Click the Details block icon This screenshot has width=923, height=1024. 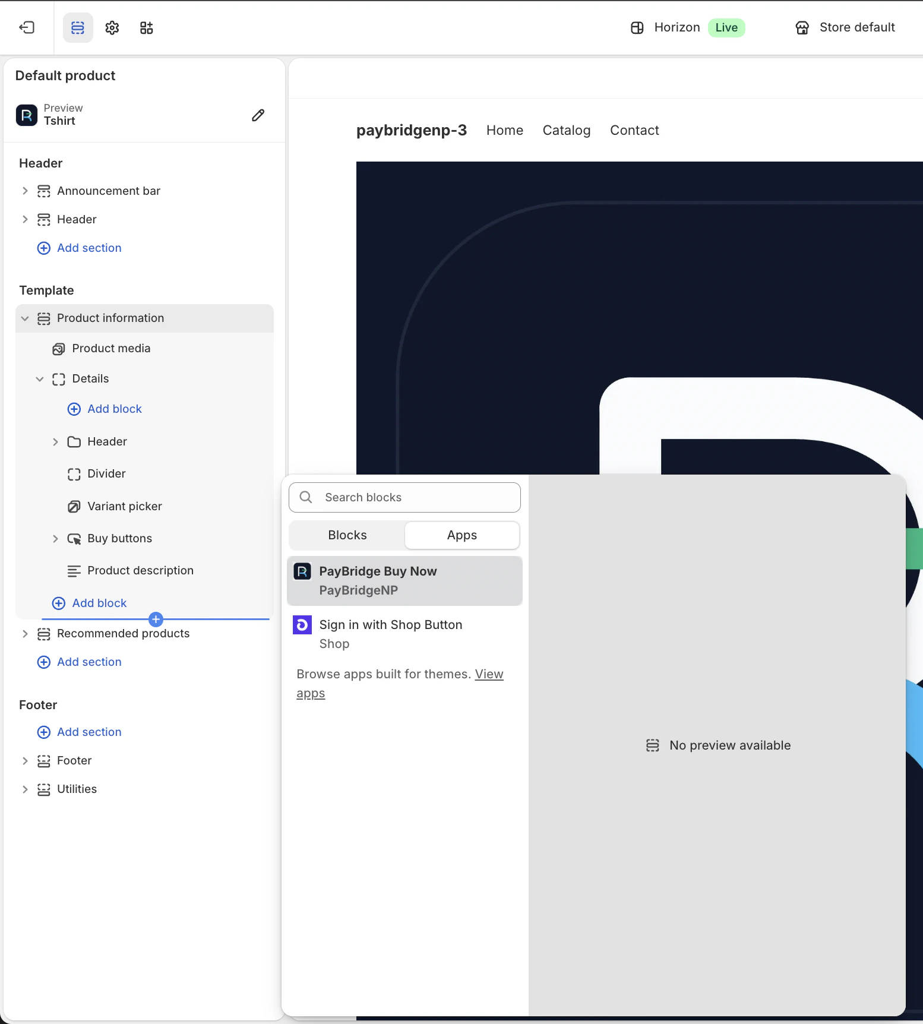(x=59, y=379)
